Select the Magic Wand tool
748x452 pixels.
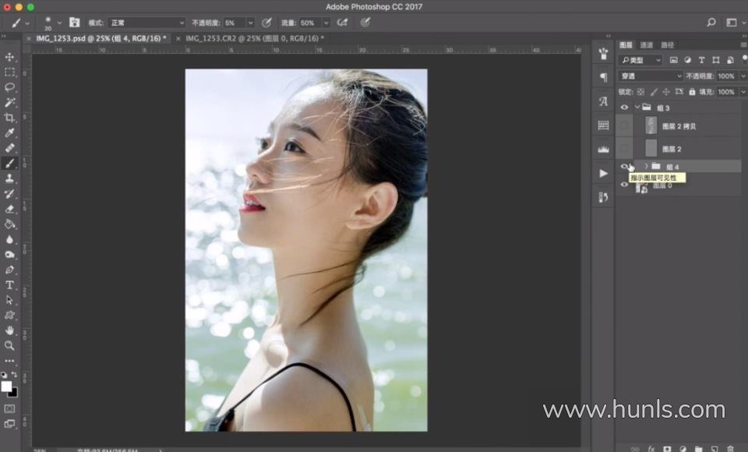(9, 103)
